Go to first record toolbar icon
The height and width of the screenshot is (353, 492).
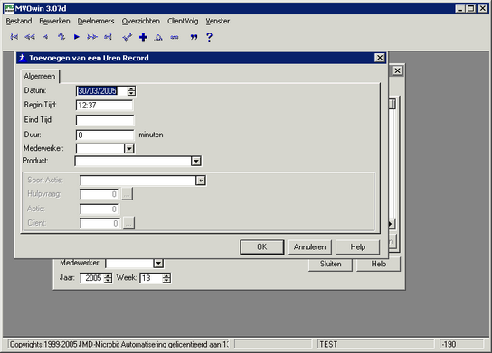(14, 37)
